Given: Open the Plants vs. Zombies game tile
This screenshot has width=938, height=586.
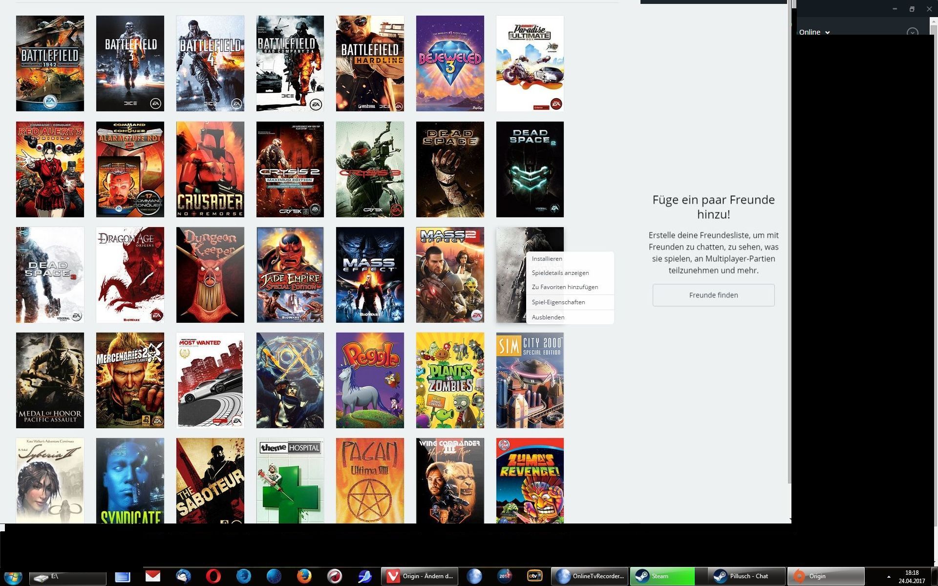Looking at the screenshot, I should 450,380.
